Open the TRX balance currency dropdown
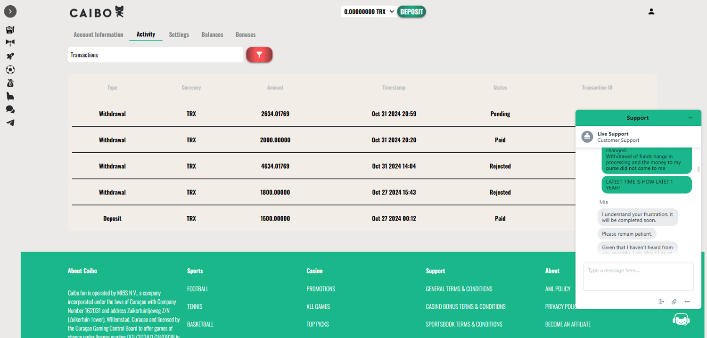 point(369,12)
